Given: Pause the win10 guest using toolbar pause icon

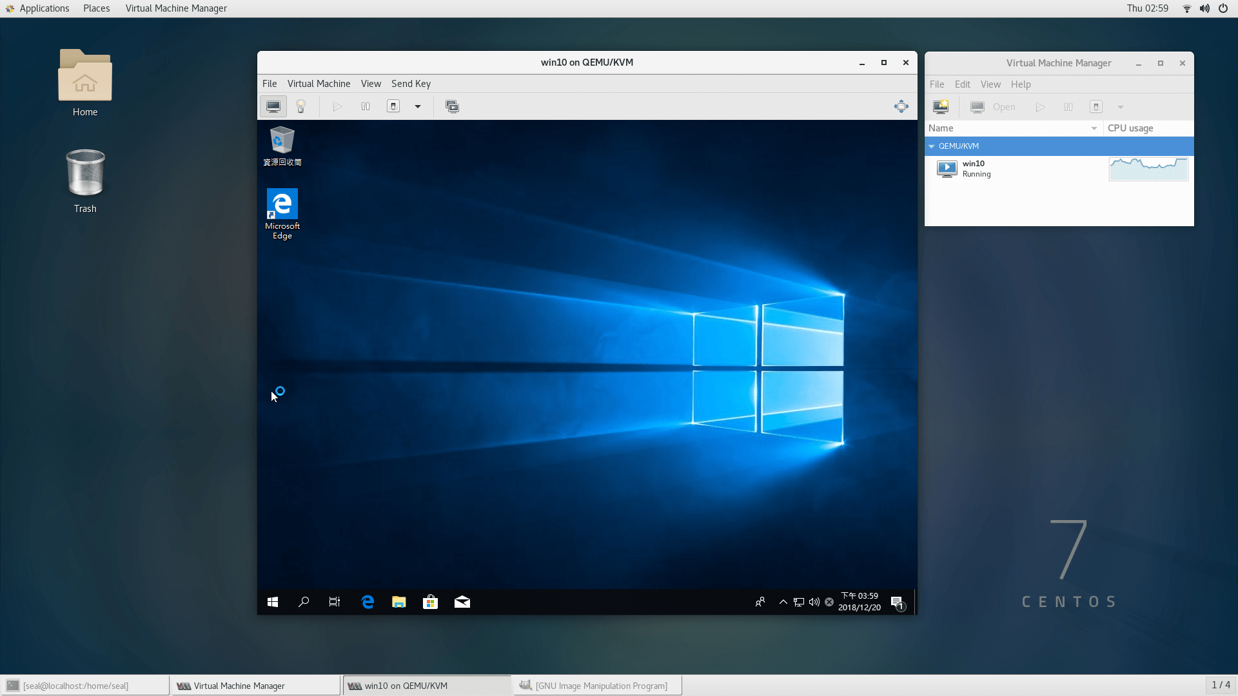Looking at the screenshot, I should coord(366,106).
